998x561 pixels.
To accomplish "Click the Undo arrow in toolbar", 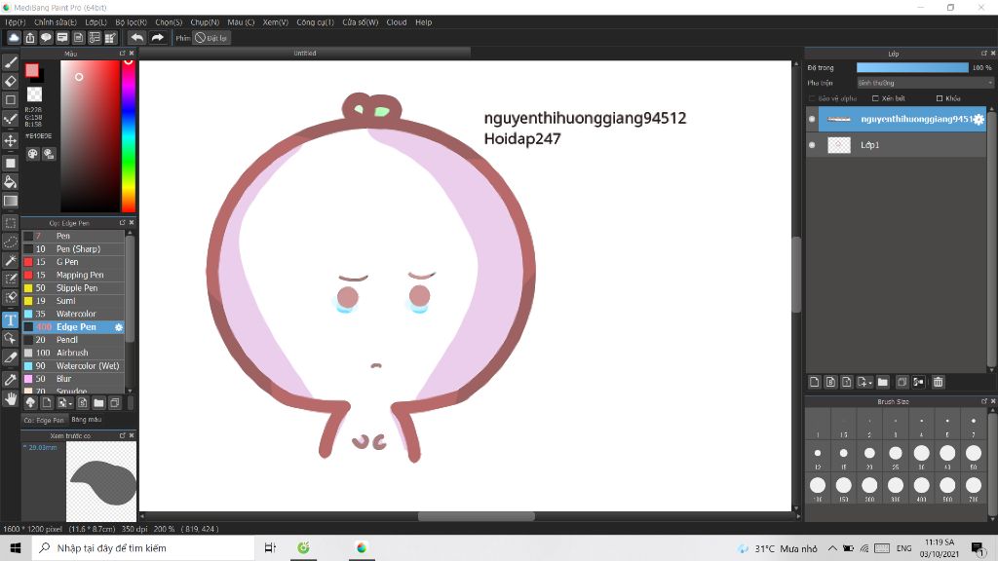I will pos(136,38).
